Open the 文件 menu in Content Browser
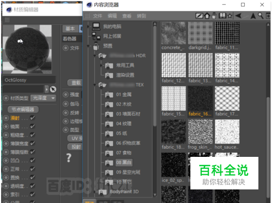Image resolution: width=272 pixels, height=203 pixels. pyautogui.click(x=97, y=16)
